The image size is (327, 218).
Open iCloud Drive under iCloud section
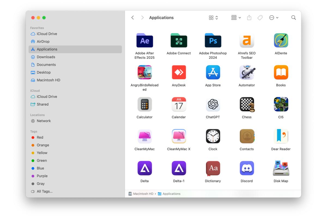pyautogui.click(x=75, y=96)
